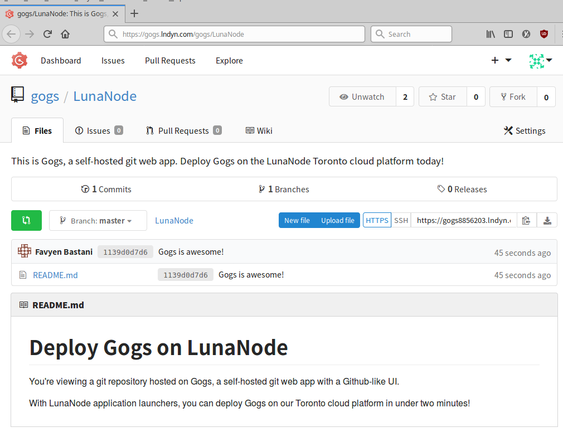Open browser home page icon
Screen dimensions: 563x432
tap(65, 34)
